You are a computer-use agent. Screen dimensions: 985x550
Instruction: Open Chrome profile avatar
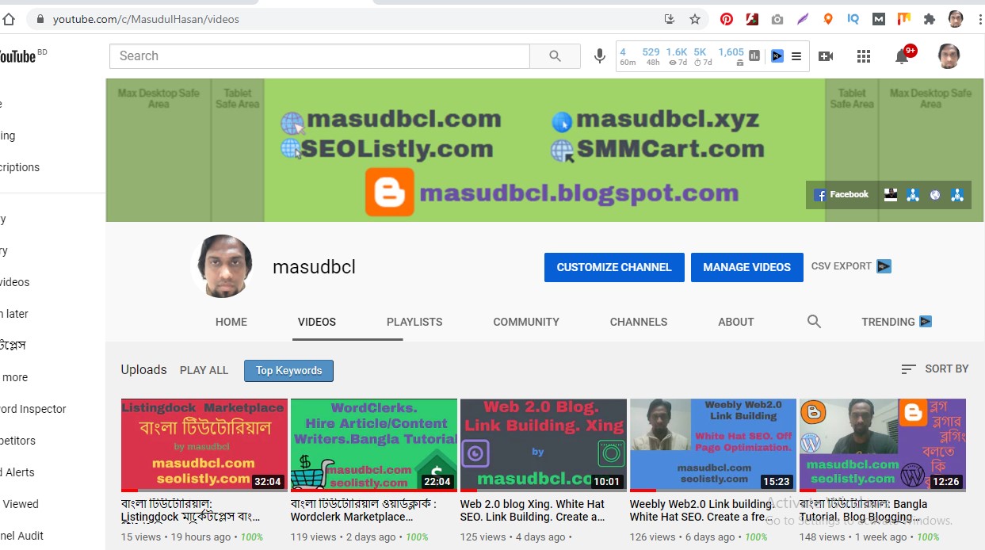click(x=956, y=19)
